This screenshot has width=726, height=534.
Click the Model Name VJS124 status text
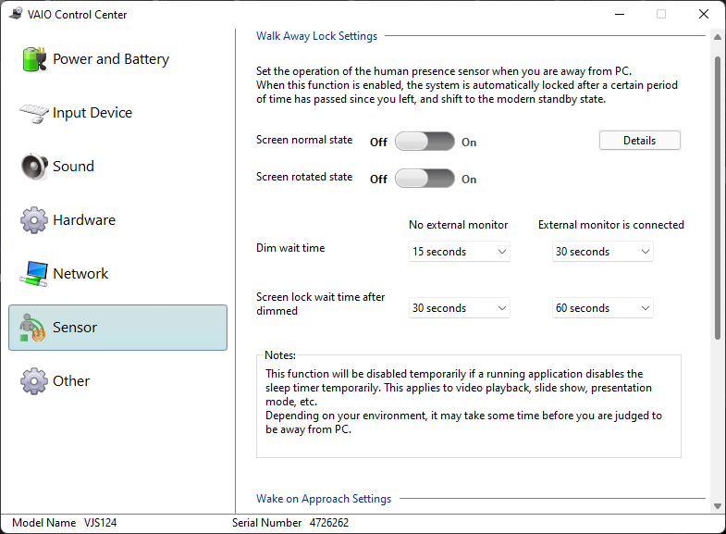65,523
